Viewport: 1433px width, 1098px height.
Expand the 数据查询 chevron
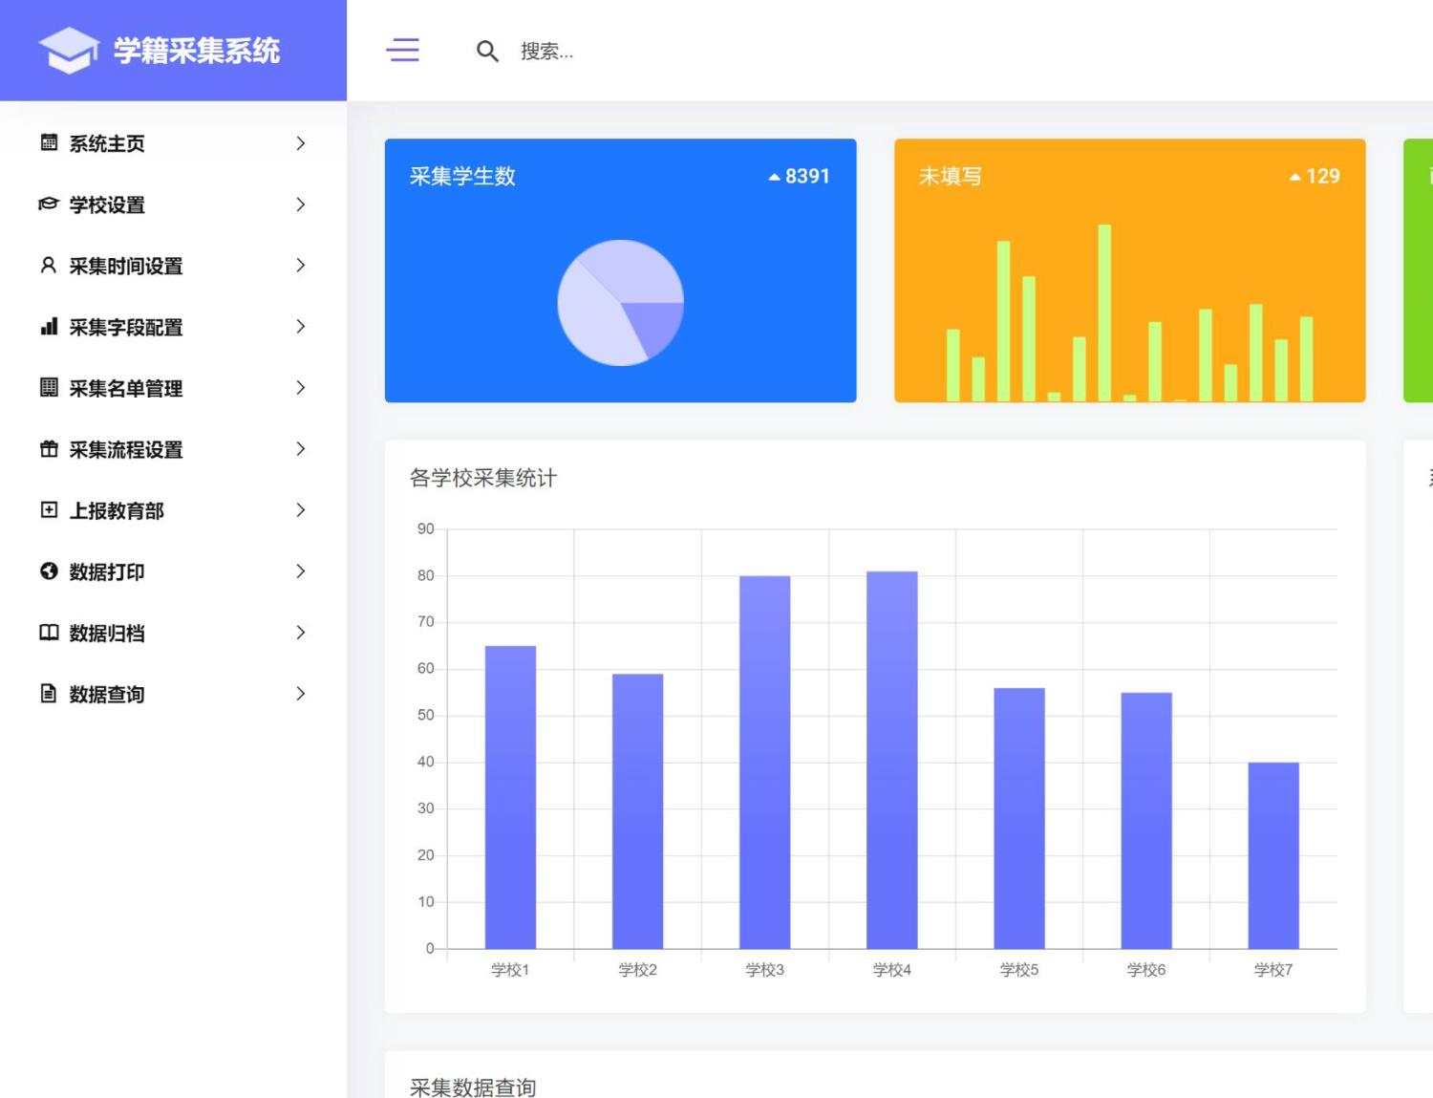click(301, 694)
